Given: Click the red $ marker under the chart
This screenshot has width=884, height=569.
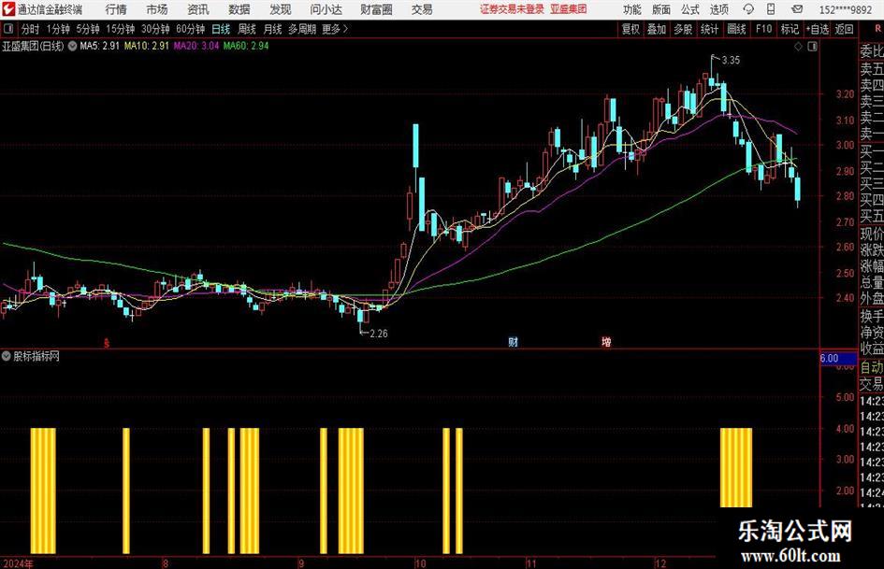Looking at the screenshot, I should pyautogui.click(x=106, y=343).
